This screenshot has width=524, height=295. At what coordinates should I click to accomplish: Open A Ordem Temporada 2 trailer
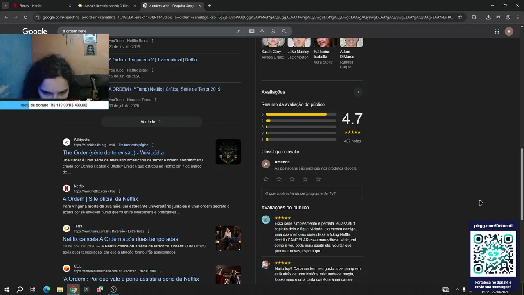(153, 60)
